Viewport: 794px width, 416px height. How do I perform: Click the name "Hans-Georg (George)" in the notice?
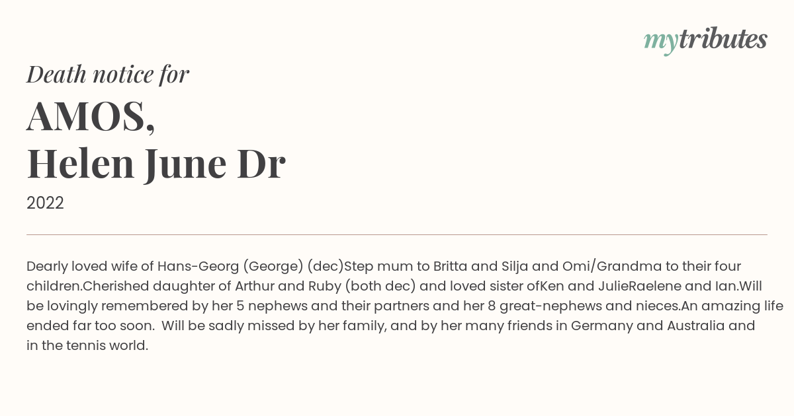230,267
